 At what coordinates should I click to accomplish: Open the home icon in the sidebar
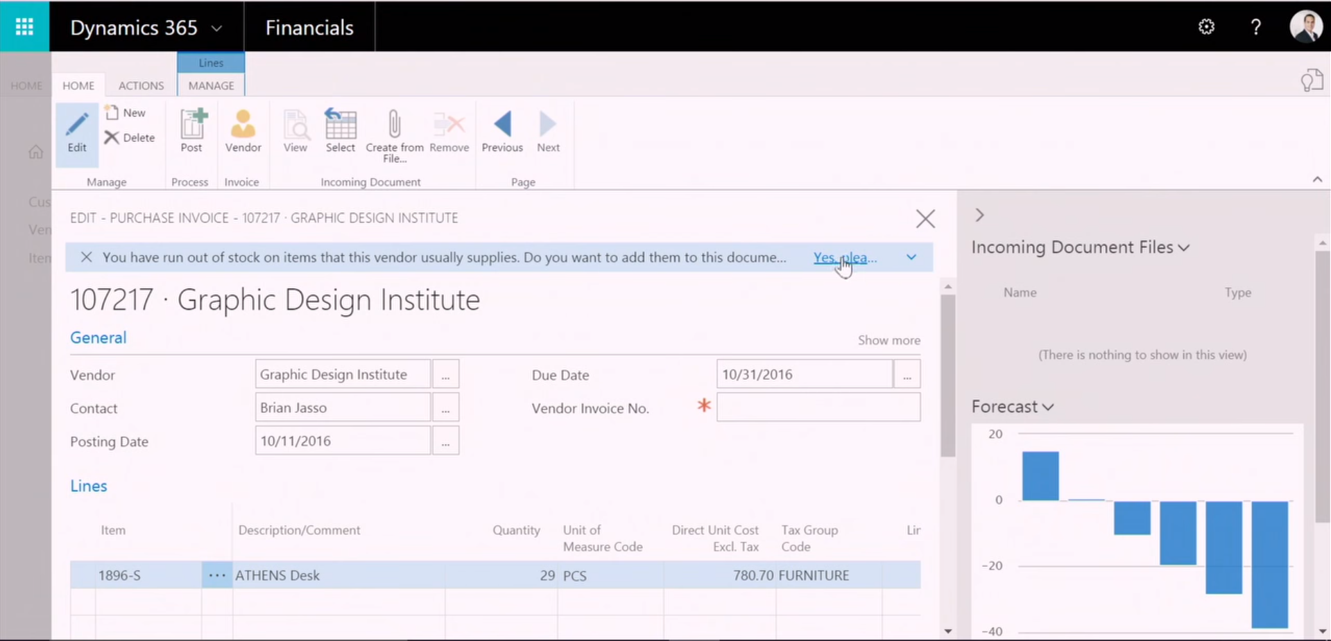pos(36,152)
